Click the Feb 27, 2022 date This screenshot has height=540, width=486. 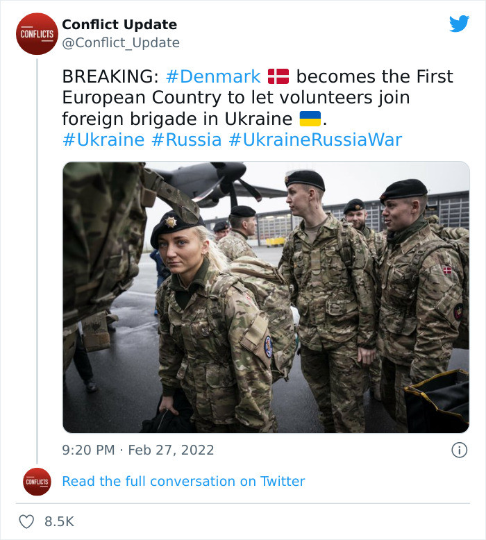pyautogui.click(x=171, y=450)
